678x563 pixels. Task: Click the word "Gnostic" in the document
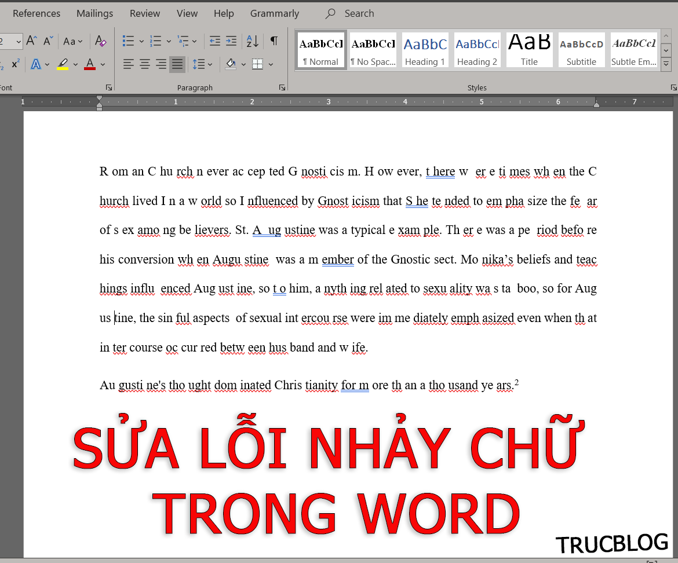(411, 259)
